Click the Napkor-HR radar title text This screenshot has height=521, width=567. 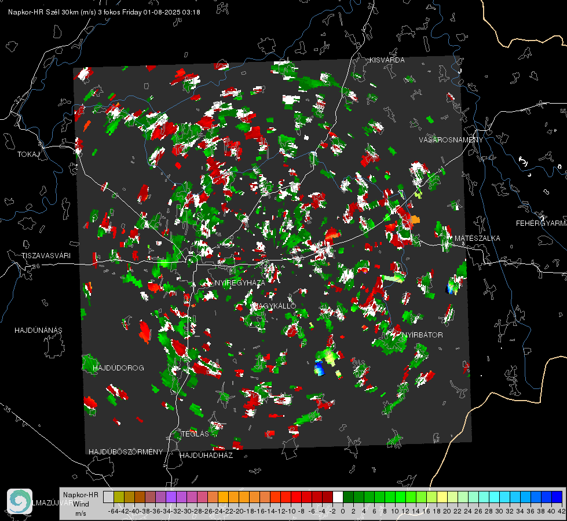click(x=104, y=12)
